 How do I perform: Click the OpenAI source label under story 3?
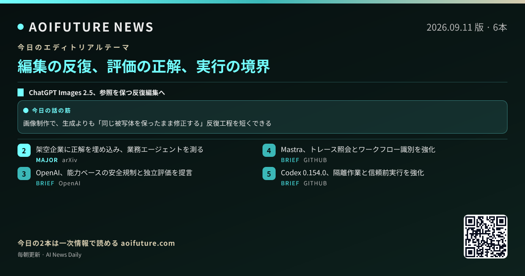(70, 184)
